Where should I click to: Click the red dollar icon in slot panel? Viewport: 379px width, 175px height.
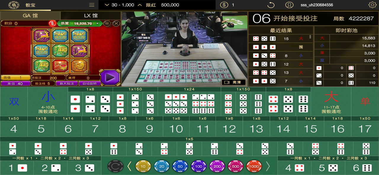tap(52, 23)
